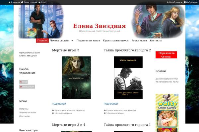Click the Регистрация button in Панель управления

point(27,87)
